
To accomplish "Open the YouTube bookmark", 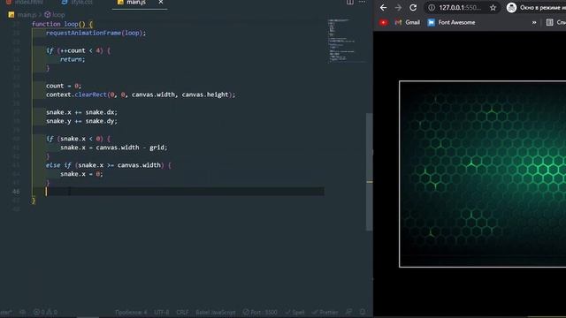I will coord(383,22).
